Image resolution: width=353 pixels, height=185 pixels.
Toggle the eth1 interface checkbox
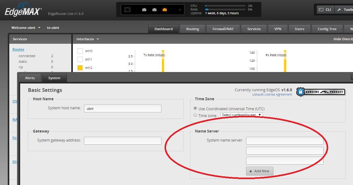pyautogui.click(x=80, y=59)
